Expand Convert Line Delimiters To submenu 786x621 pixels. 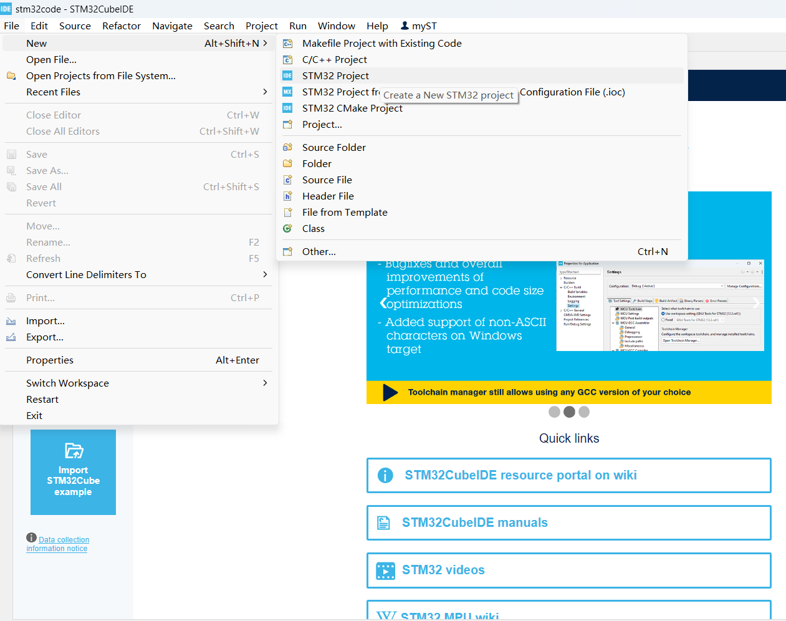[266, 275]
